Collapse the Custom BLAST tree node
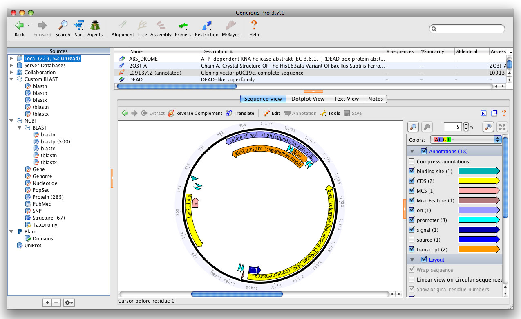 coord(11,79)
